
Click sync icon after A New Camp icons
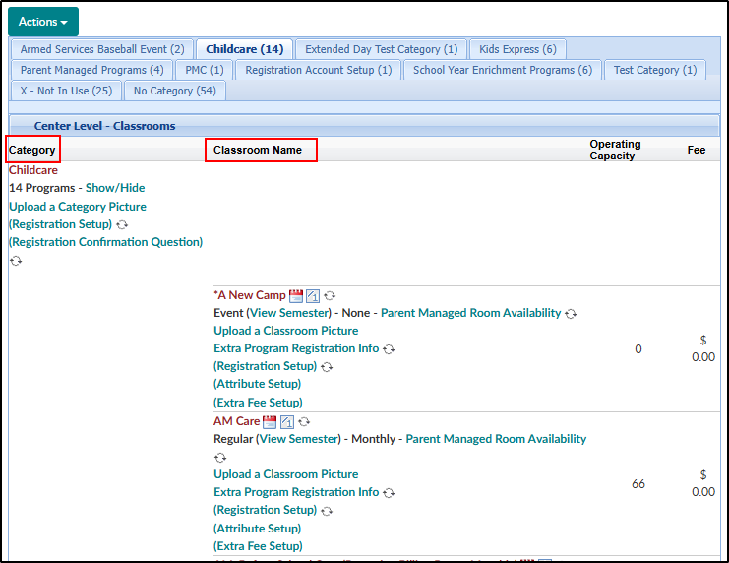[x=330, y=296]
